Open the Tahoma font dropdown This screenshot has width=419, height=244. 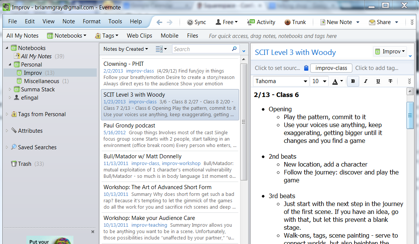pos(281,81)
